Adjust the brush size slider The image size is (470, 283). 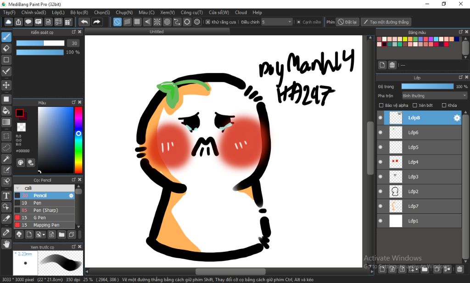40,43
